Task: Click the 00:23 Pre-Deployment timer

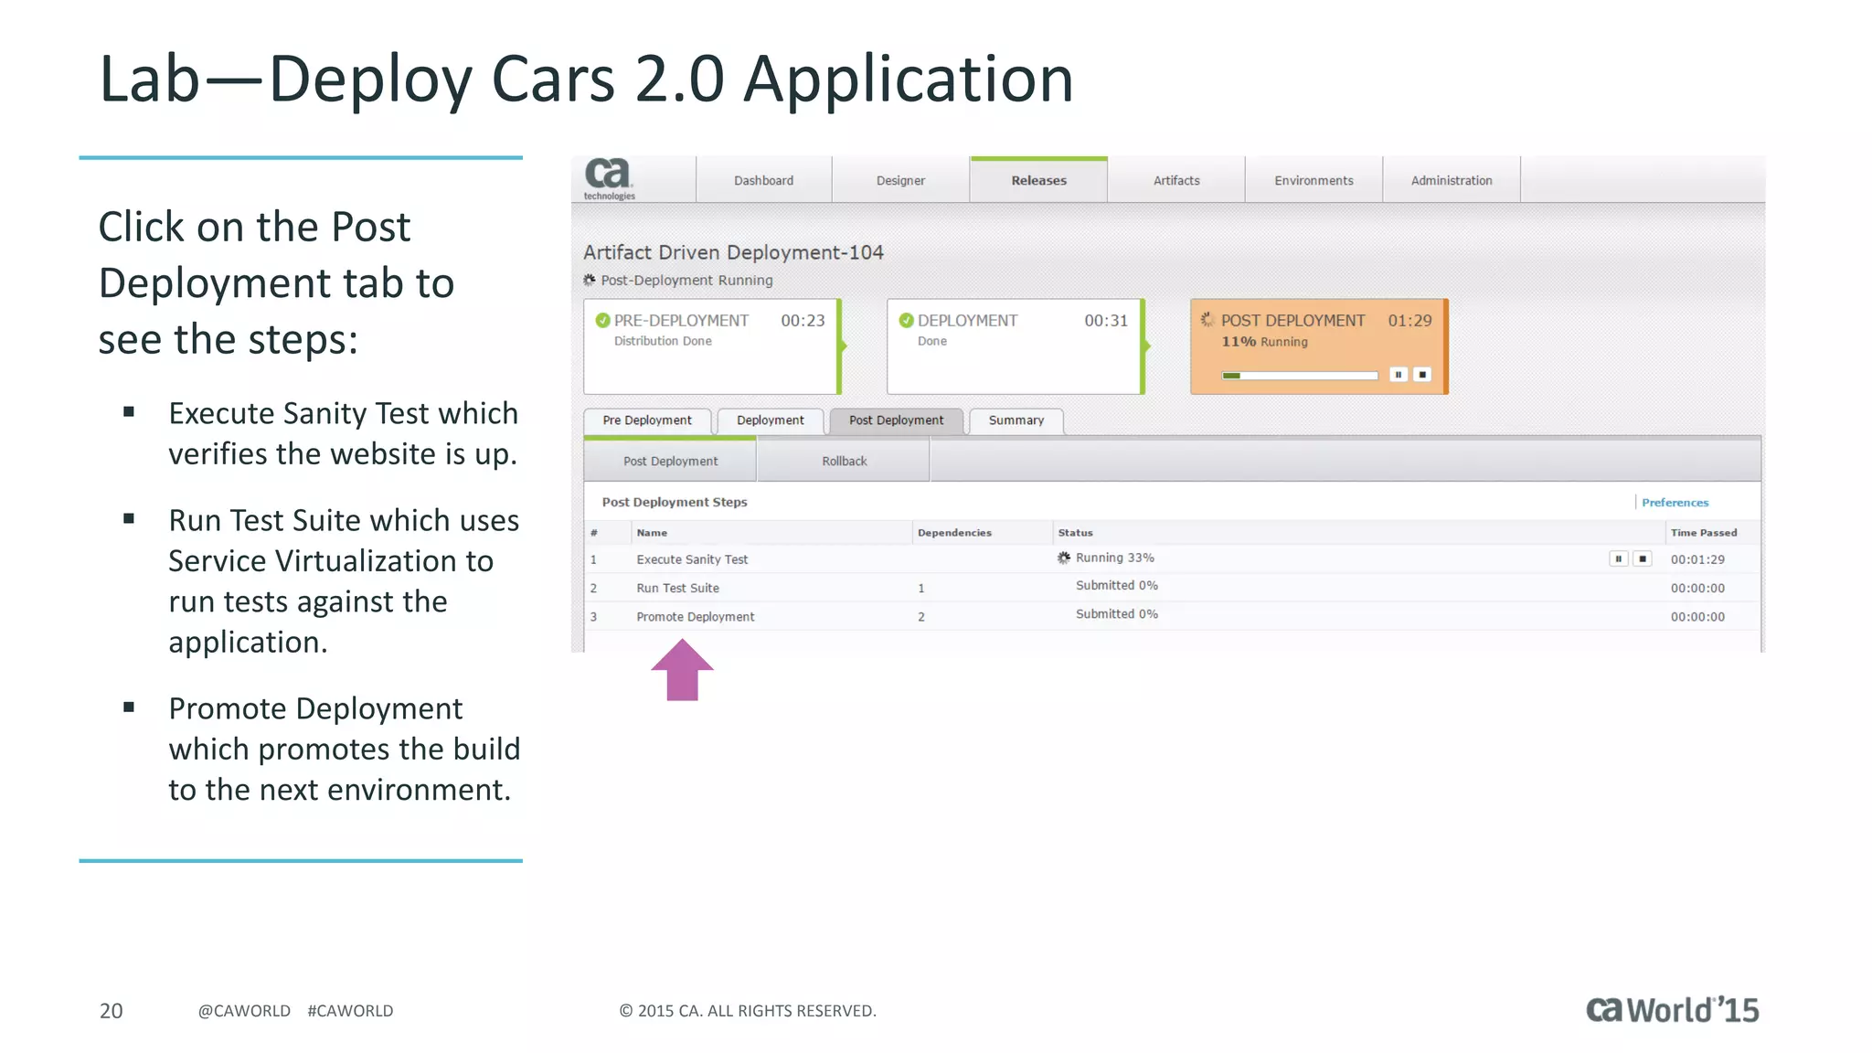Action: coord(803,321)
